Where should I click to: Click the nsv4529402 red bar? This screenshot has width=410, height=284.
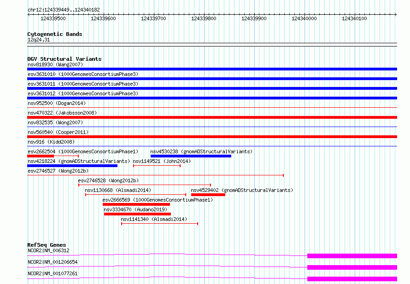pos(208,195)
